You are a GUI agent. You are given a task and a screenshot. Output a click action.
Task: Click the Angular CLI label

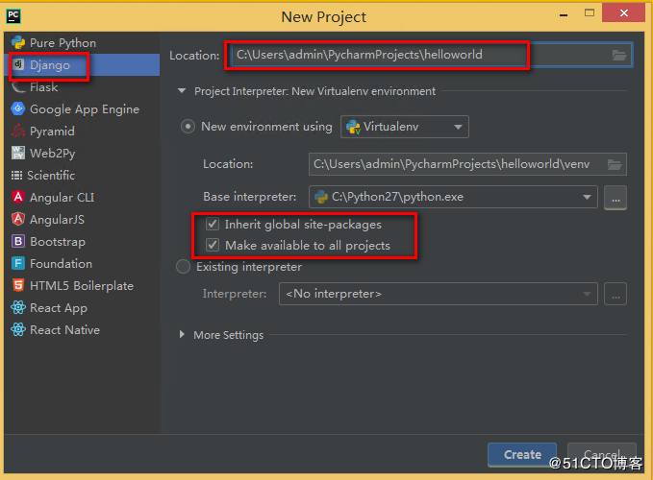(63, 198)
